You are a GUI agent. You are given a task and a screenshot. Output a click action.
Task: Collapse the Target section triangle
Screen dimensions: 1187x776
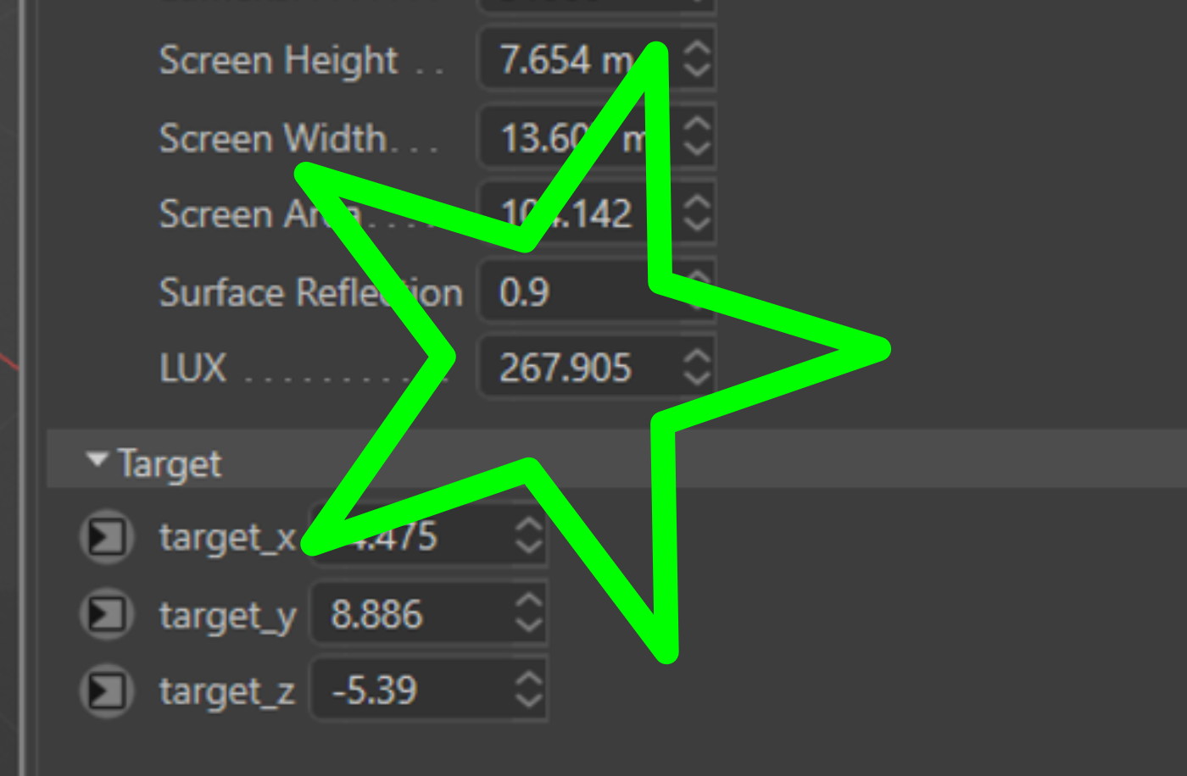[98, 460]
